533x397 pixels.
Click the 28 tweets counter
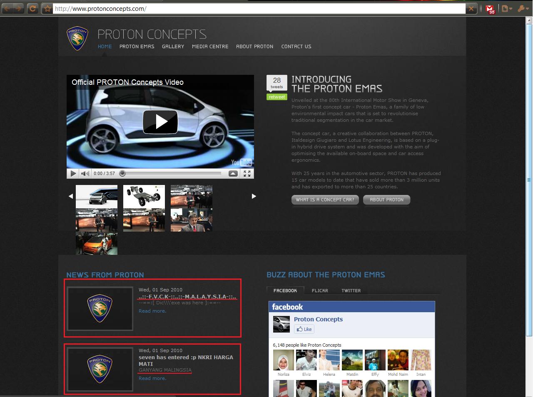point(277,83)
